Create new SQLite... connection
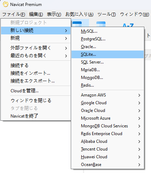151x173 pixels. click(108, 54)
